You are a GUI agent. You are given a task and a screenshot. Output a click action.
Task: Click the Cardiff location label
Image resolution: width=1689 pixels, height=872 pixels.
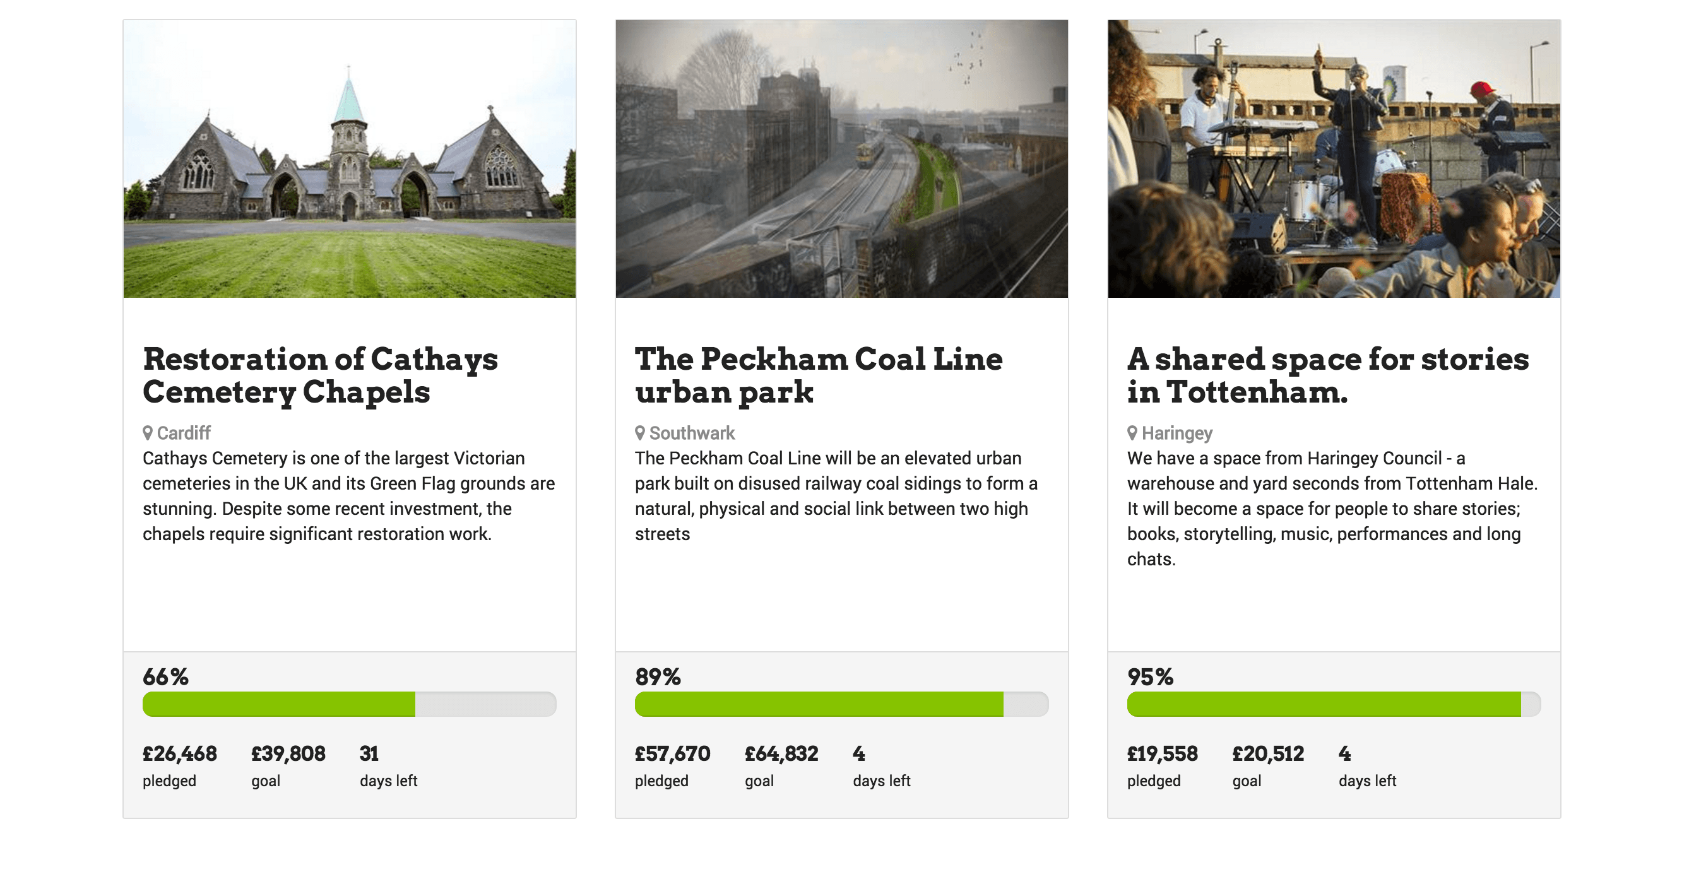tap(184, 433)
